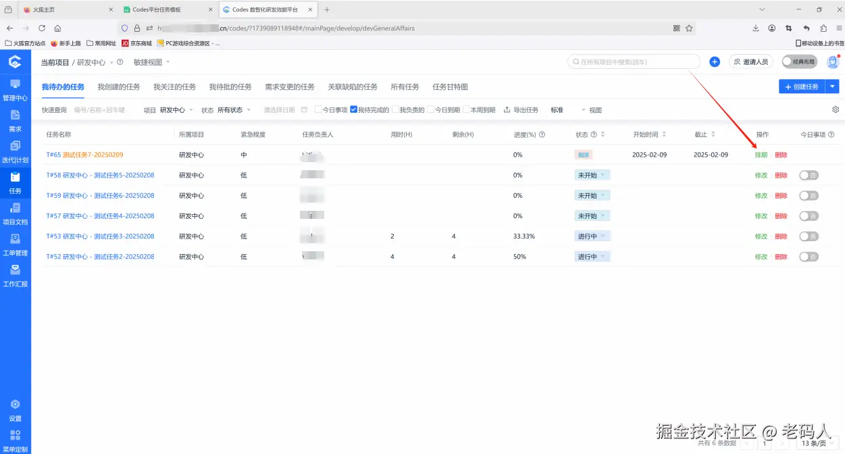Check the 我负责的 filter checkbox
The image size is (845, 454).
pos(395,109)
